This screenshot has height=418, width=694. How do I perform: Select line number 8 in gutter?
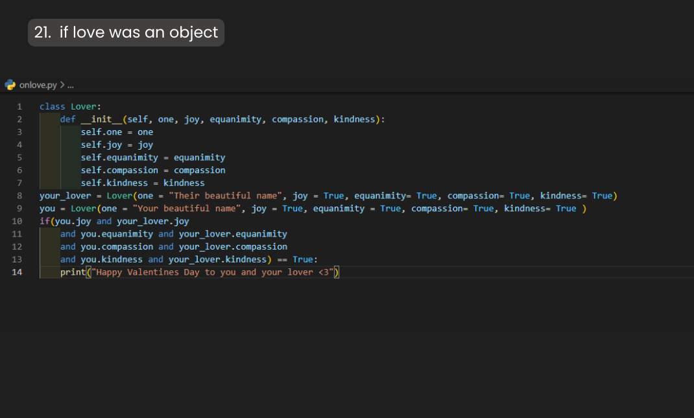19,196
